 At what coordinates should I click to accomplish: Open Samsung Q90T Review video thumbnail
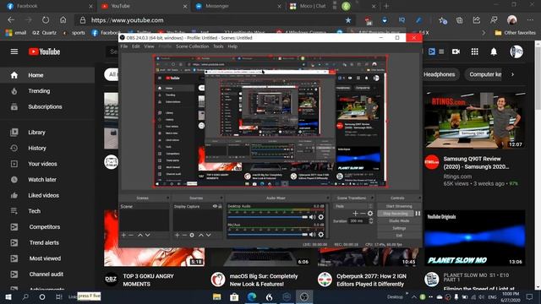pyautogui.click(x=475, y=120)
